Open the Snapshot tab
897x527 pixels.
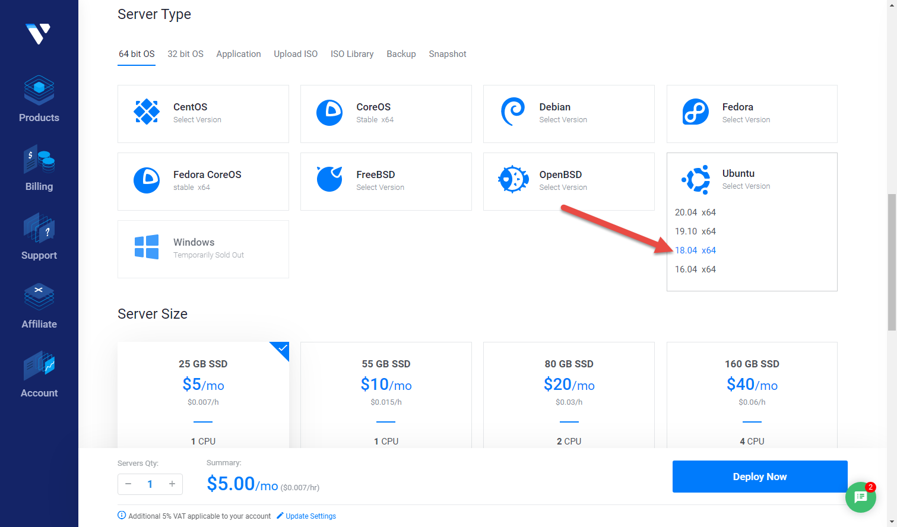(x=448, y=54)
